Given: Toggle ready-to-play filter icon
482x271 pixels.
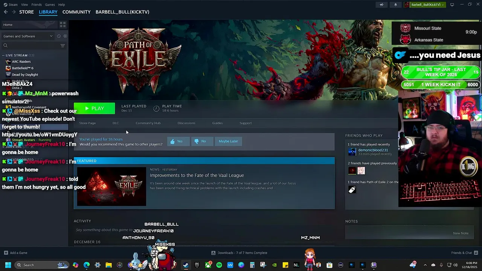Looking at the screenshot, I should pos(65,36).
